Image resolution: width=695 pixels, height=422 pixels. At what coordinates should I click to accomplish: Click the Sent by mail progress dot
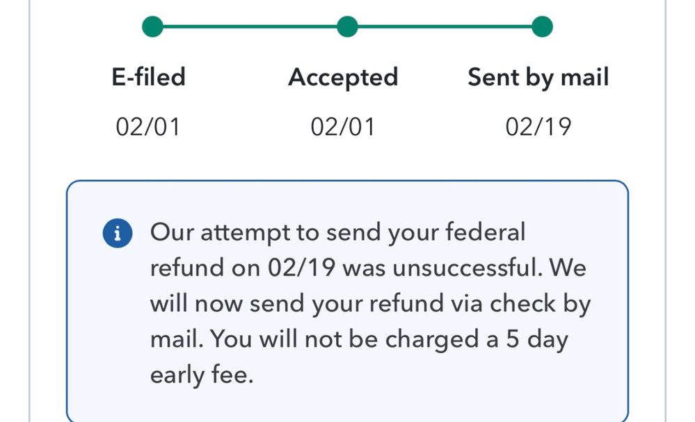click(542, 27)
